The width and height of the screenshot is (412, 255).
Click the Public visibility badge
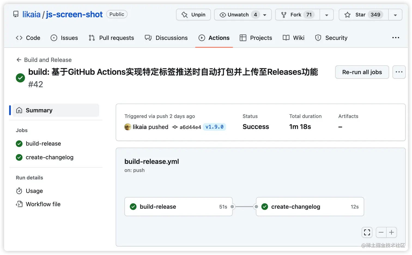[117, 14]
